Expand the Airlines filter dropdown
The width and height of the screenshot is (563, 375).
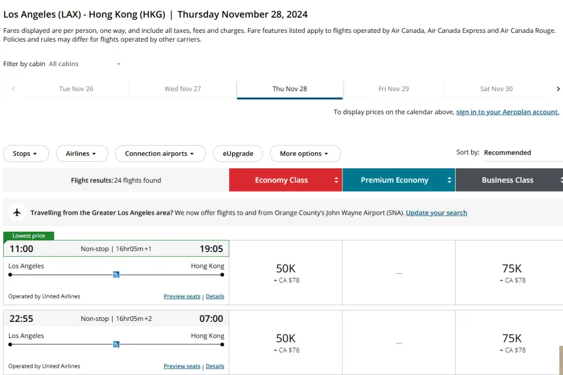tap(81, 154)
